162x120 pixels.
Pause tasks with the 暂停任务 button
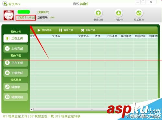[x=66, y=30]
